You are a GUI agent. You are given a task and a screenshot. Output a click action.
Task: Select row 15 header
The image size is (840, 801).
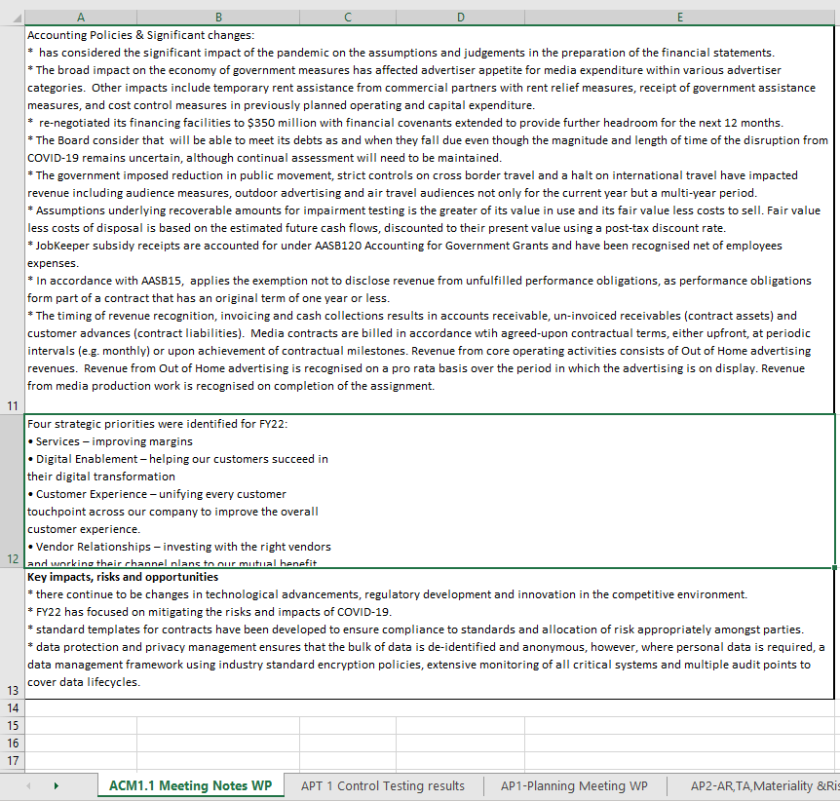(x=13, y=725)
